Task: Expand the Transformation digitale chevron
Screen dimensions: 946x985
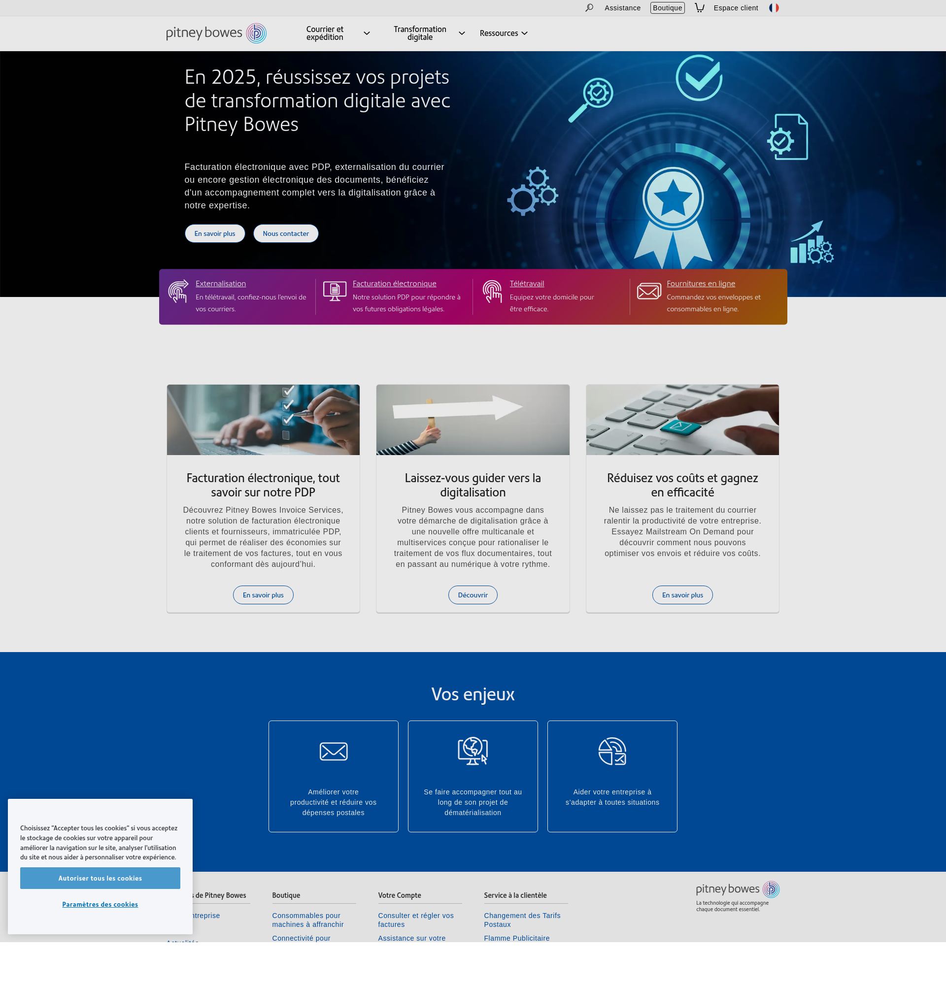Action: tap(462, 33)
